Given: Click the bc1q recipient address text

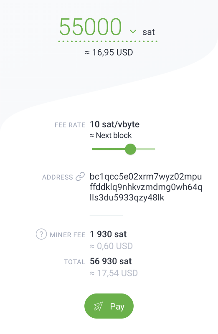Looking at the screenshot, I should pyautogui.click(x=146, y=187).
